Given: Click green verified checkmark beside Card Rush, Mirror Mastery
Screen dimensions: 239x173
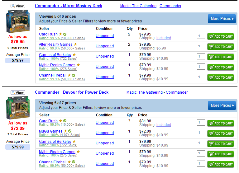Looking at the screenshot, I should click(65, 34).
